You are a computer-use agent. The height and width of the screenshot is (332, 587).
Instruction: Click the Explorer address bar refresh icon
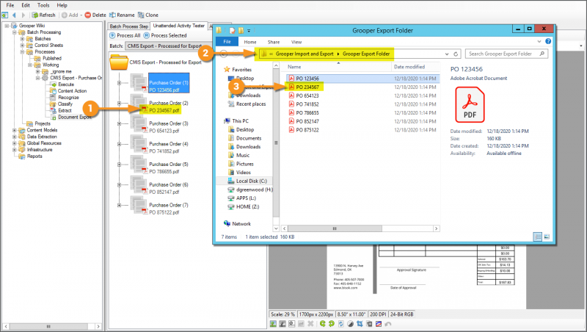(x=456, y=54)
